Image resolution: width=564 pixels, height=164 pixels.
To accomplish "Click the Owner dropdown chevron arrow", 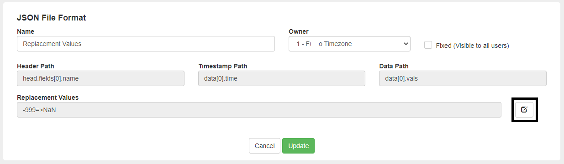I will coord(405,44).
